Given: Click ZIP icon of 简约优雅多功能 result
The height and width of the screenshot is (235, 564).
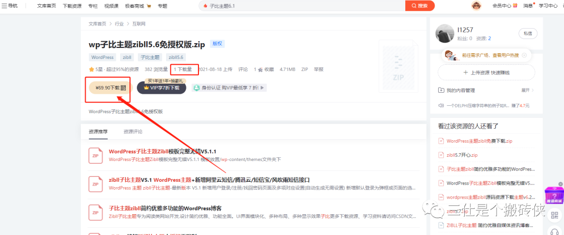Looking at the screenshot, I should tap(96, 213).
